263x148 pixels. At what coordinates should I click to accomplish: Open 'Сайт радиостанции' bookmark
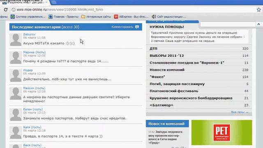tap(169, 16)
